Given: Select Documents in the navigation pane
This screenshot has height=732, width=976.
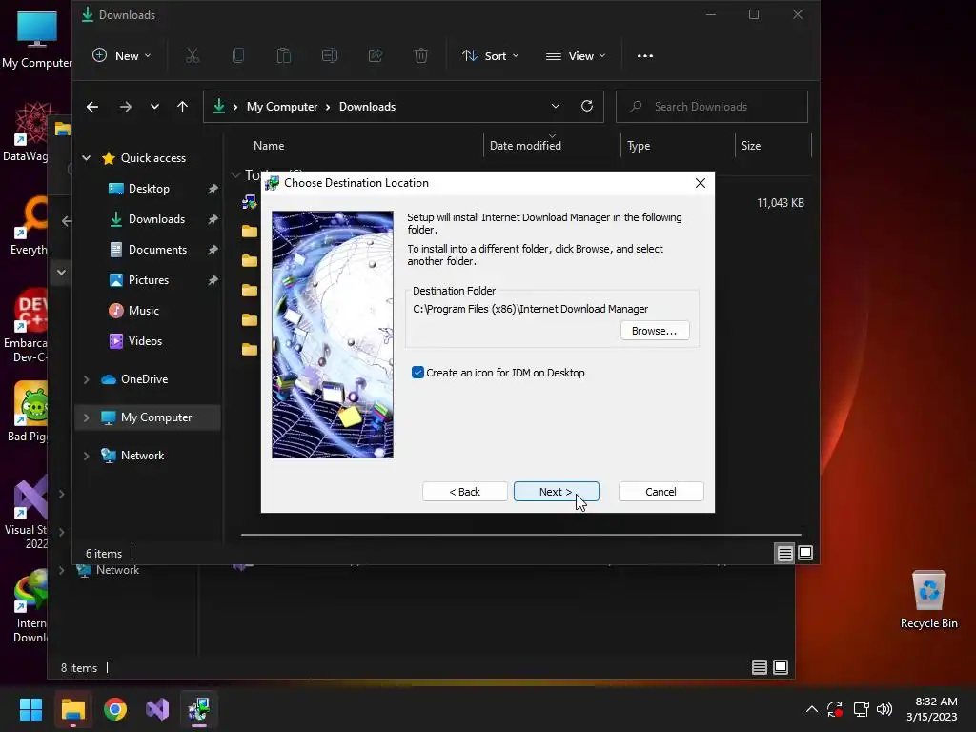Looking at the screenshot, I should click(157, 250).
